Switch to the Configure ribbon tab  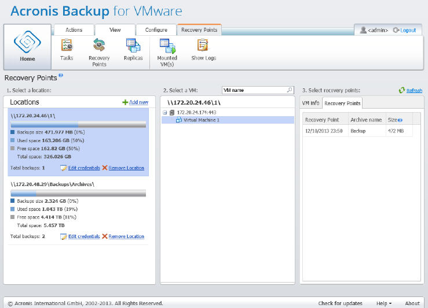[156, 29]
